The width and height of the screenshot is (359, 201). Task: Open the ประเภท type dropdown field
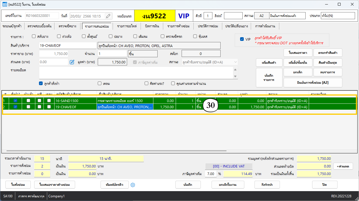click(338, 16)
